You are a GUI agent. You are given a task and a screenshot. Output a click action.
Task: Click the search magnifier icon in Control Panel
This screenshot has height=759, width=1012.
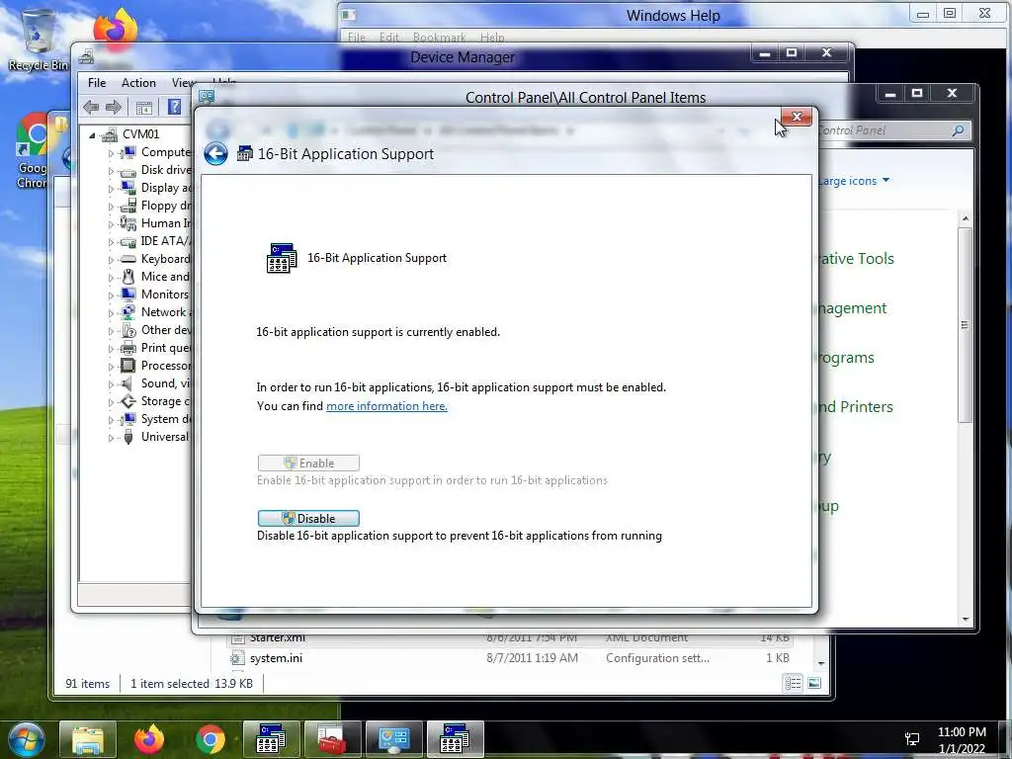pyautogui.click(x=959, y=130)
